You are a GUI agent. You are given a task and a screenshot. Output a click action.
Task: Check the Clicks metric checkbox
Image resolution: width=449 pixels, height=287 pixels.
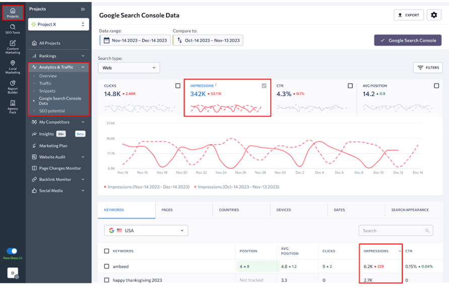click(178, 86)
